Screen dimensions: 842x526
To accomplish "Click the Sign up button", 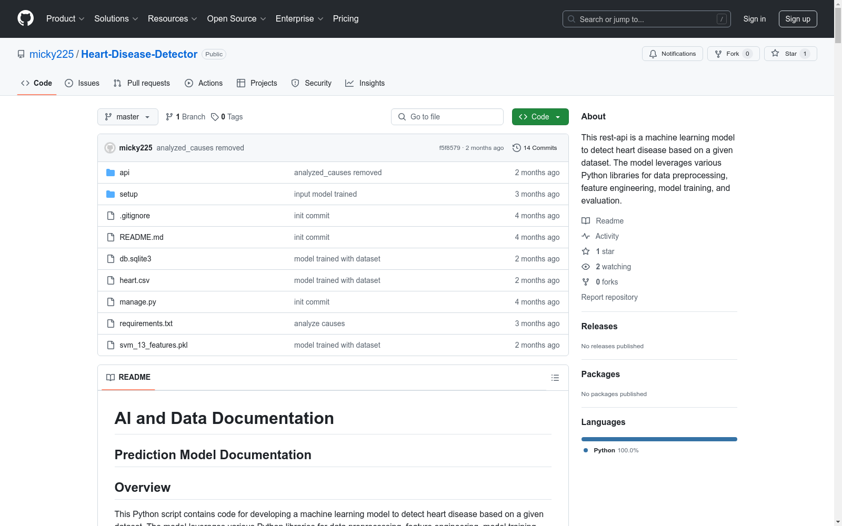I will (798, 19).
